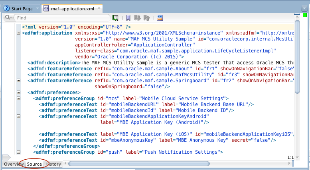Click the green status indicator square

tap(305, 15)
